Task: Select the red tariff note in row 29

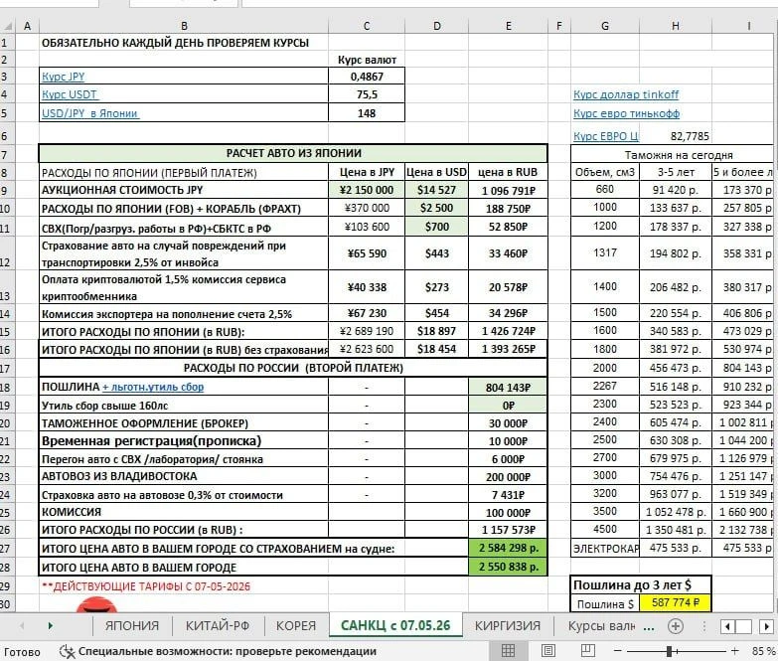Action: [x=146, y=586]
